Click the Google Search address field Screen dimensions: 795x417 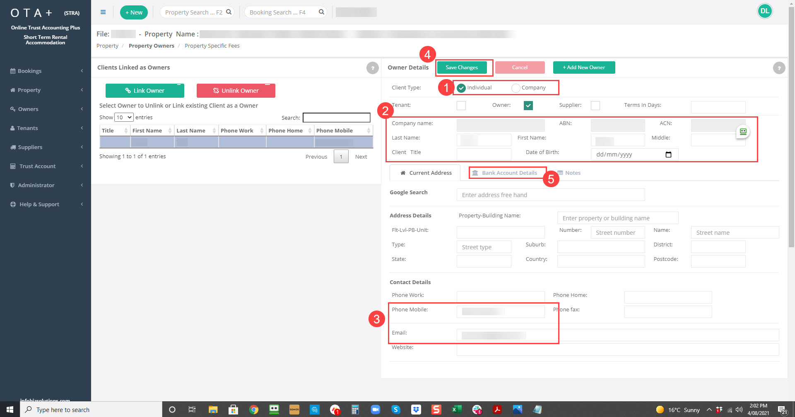[551, 195]
